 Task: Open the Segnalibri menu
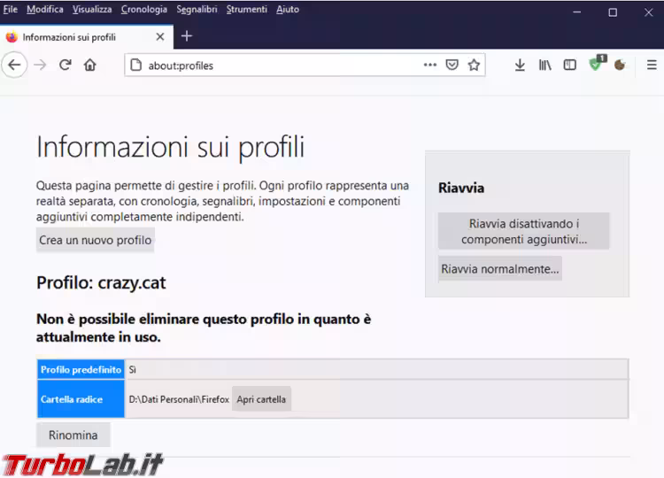pos(197,10)
